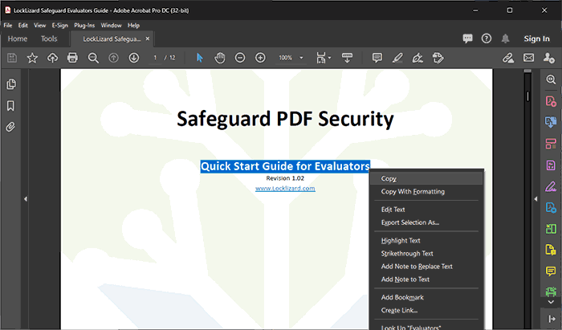Click the page number input field
The image size is (562, 330).
click(x=155, y=58)
